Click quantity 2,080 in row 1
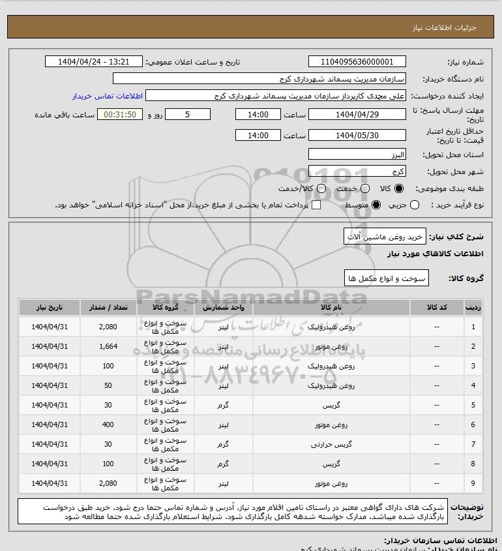The width and height of the screenshot is (502, 551). (x=108, y=327)
